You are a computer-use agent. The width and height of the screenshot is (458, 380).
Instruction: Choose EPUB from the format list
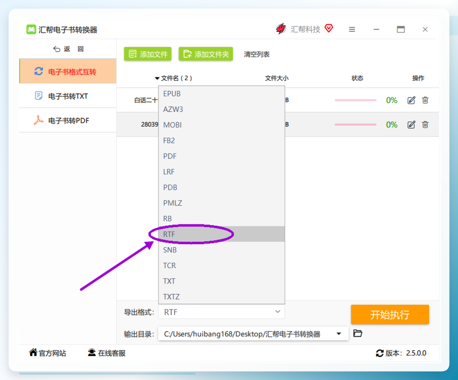222,94
